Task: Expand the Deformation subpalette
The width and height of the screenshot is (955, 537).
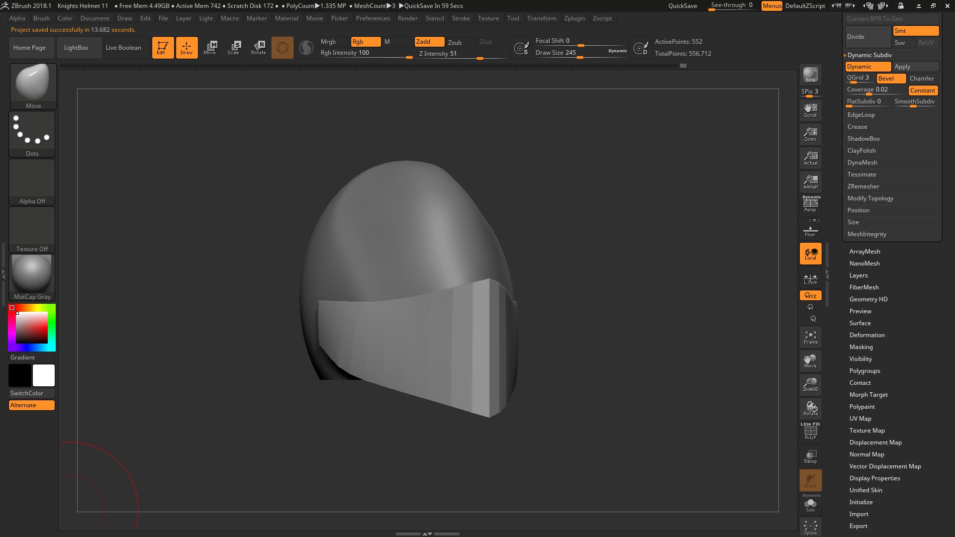Action: [867, 335]
